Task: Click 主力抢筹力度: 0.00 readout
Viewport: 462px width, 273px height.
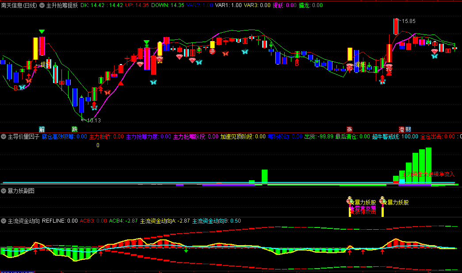Action: coord(149,136)
